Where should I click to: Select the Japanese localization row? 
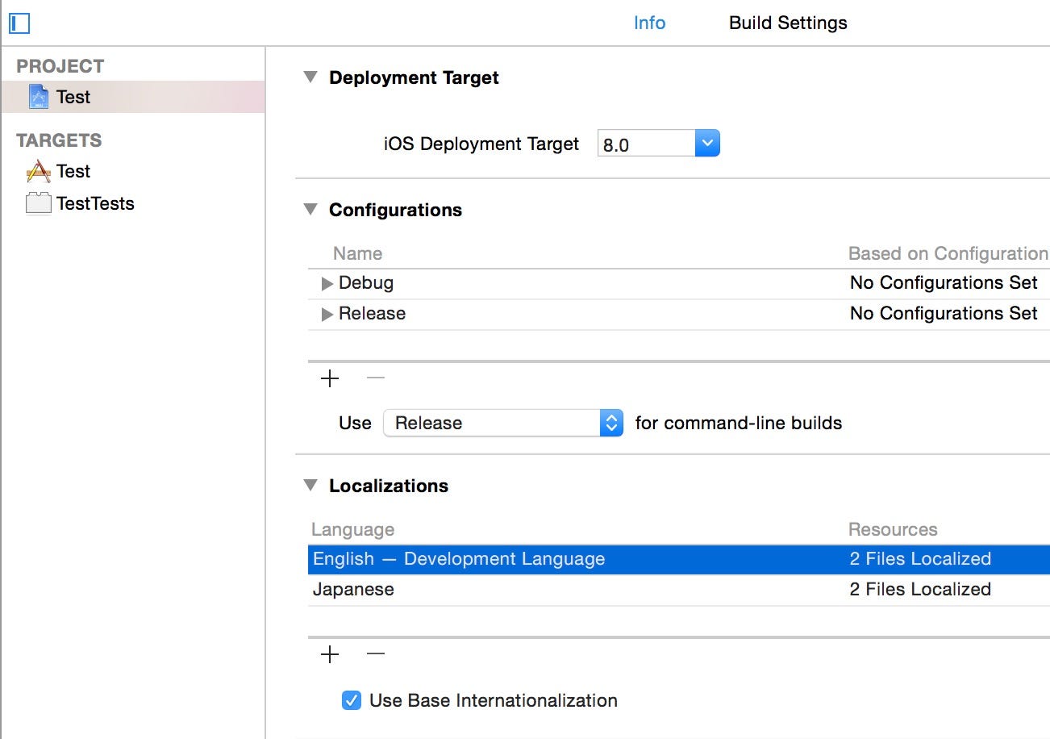(x=679, y=590)
